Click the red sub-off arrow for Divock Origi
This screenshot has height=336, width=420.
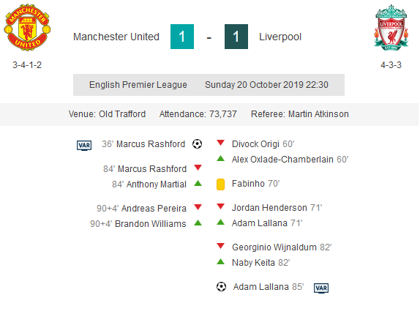pos(220,143)
